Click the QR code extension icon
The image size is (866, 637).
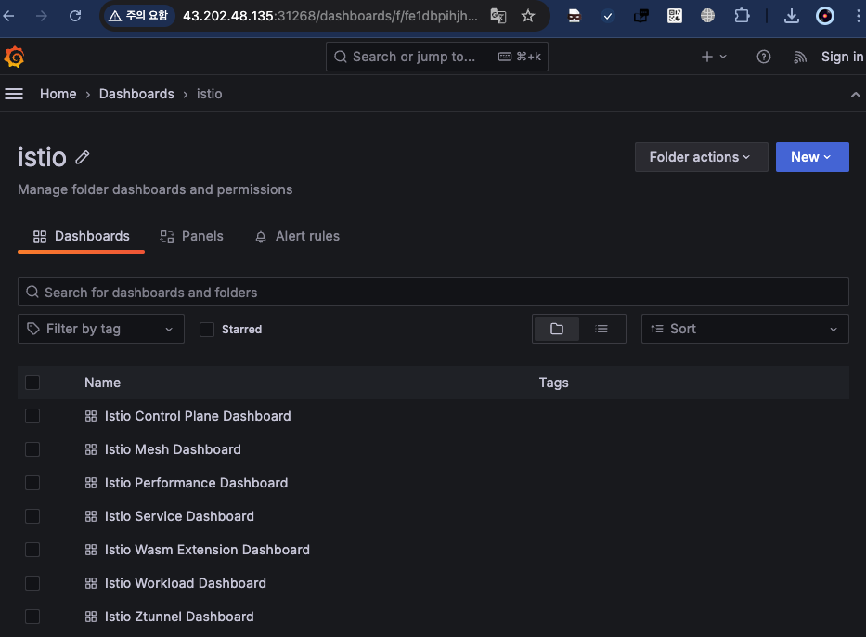click(x=675, y=16)
